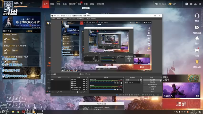The height and width of the screenshot is (114, 203).
Task: Adjust 桌面音频 volume slider
Action: click(103, 89)
